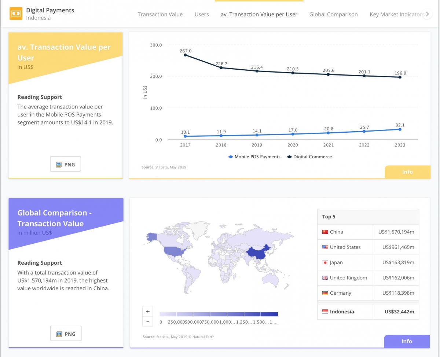
Task: Click the Indonesia flag icon
Action: point(325,312)
